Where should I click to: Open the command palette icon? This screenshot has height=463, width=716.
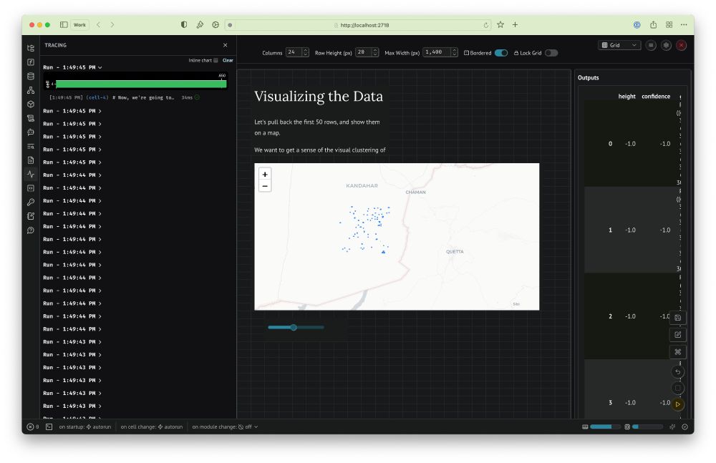[x=677, y=352]
